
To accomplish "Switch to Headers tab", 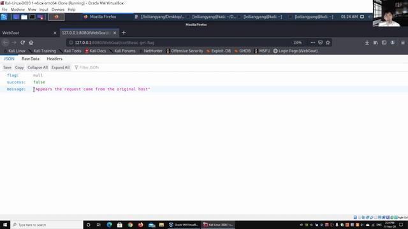I will tap(54, 59).
